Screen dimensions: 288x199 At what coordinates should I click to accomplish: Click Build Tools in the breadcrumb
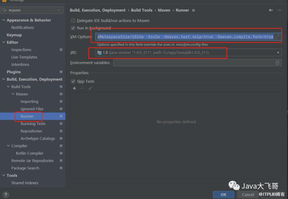click(x=142, y=10)
